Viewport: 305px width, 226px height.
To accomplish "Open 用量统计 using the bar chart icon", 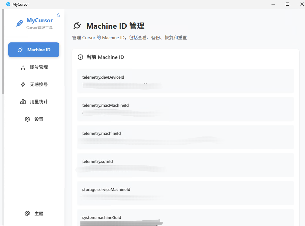I will click(x=23, y=102).
